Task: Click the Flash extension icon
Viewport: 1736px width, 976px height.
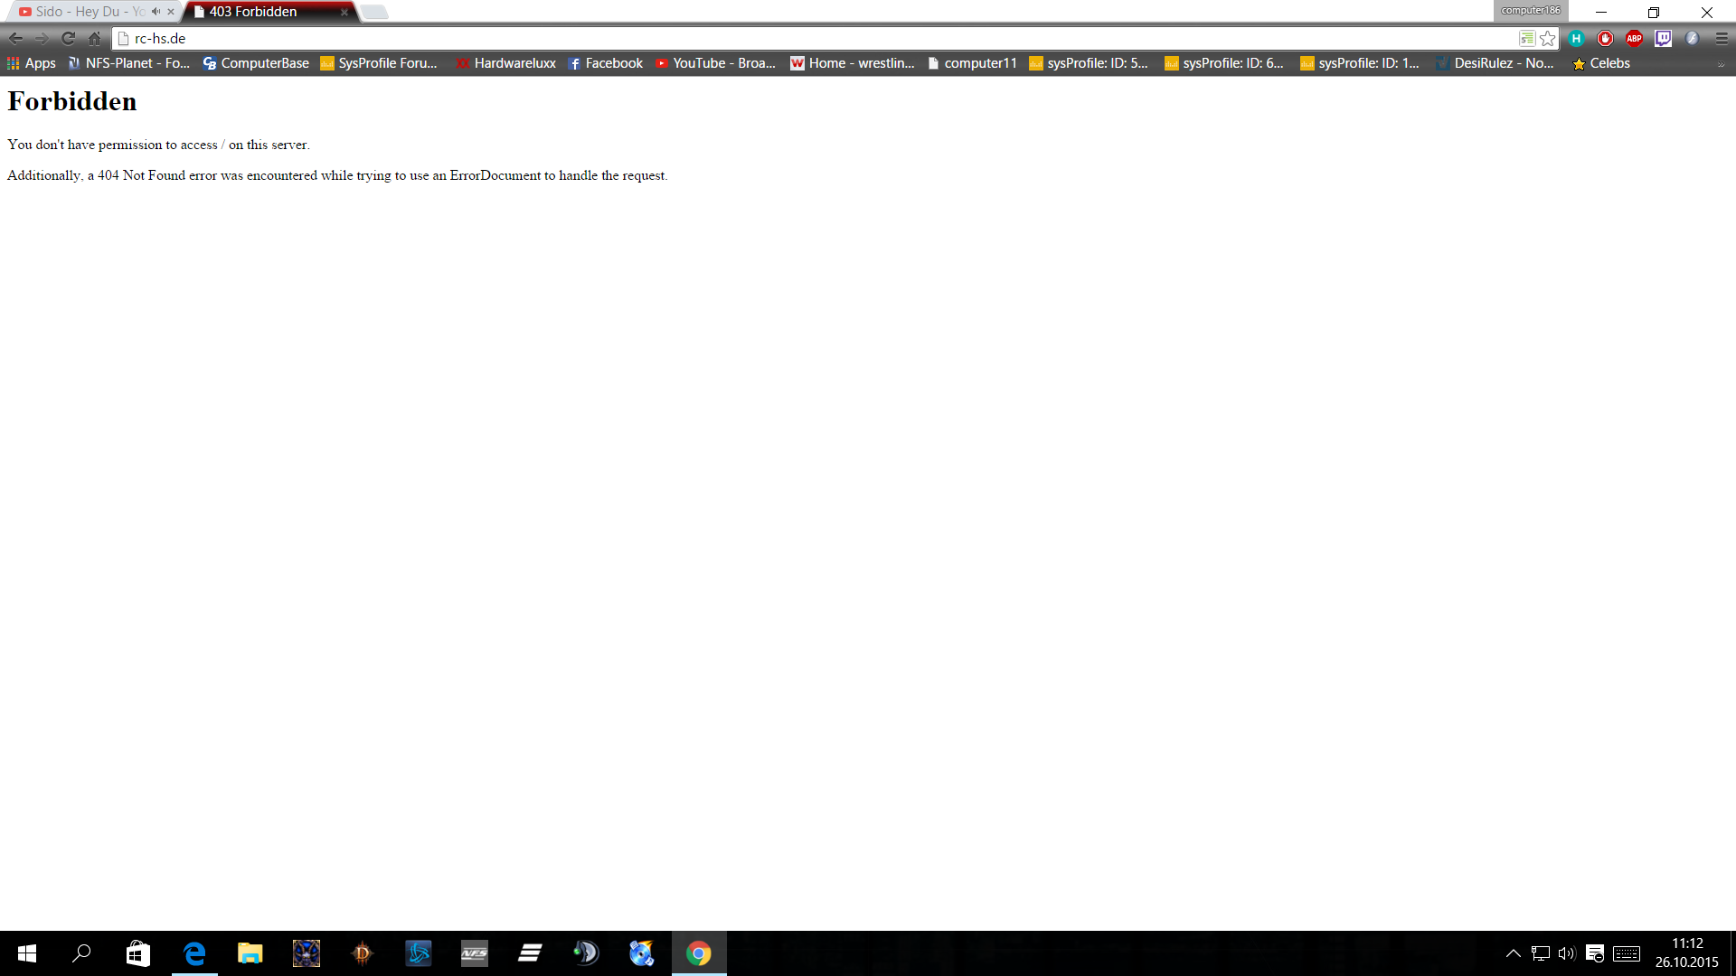Action: [x=1692, y=38]
